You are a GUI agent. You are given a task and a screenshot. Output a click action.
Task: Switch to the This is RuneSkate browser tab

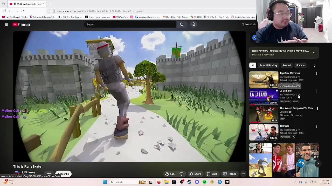coord(27,4)
